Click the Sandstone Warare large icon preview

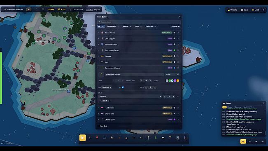[x=101, y=75]
